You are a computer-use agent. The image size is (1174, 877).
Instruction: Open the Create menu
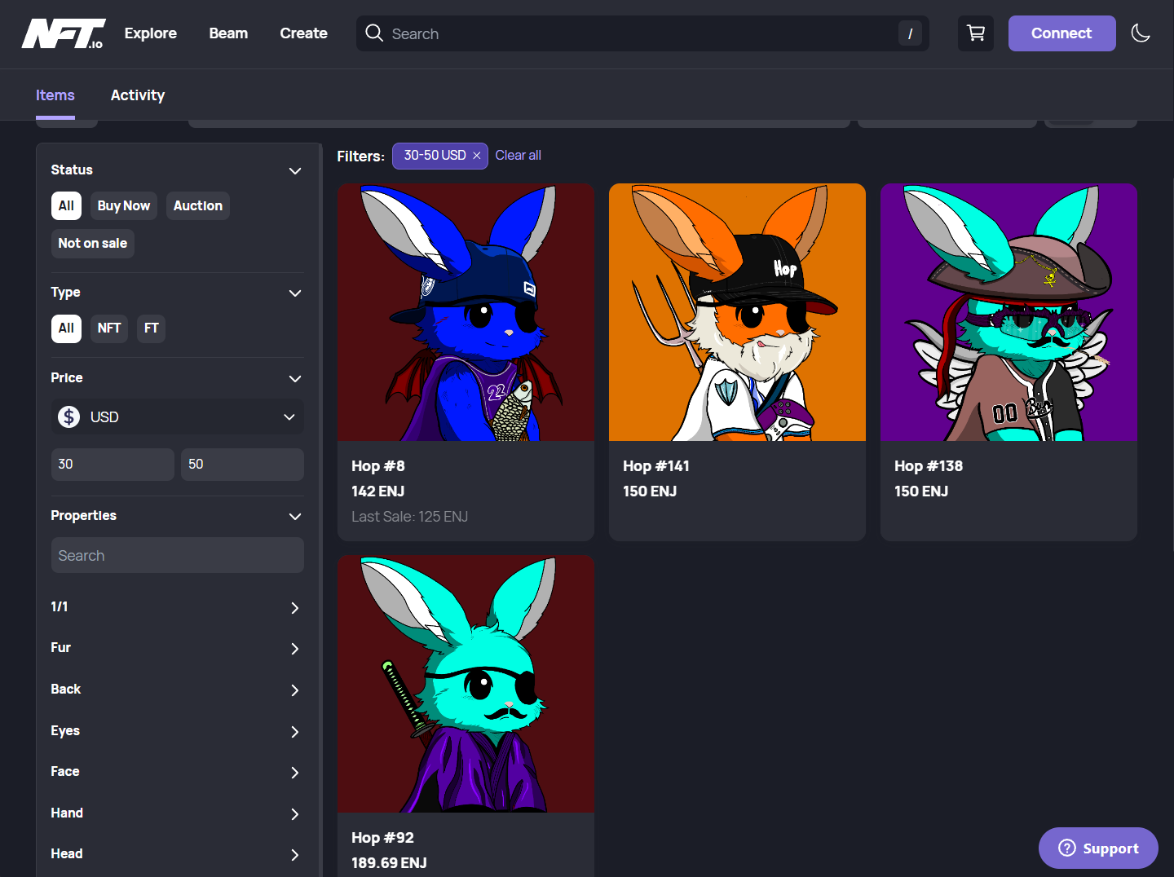[x=304, y=33]
